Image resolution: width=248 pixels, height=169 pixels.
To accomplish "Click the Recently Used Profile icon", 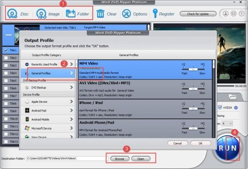I will [27, 64].
